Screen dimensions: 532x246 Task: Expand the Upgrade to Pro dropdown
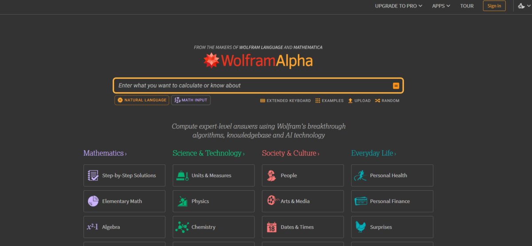point(399,6)
